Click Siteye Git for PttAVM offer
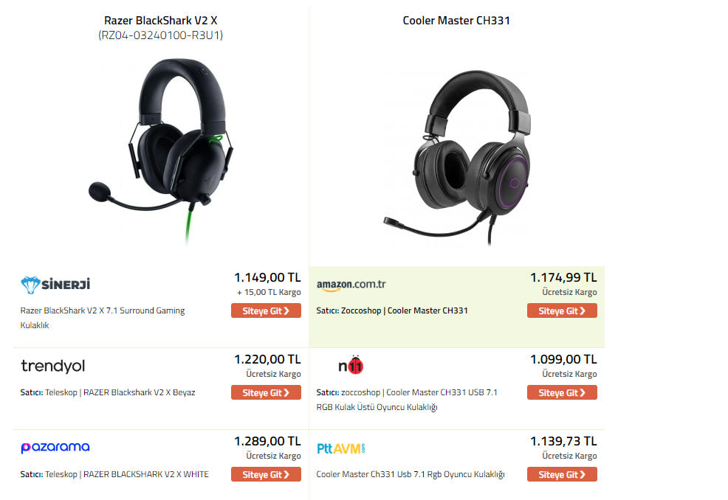Screen dimensions: 728x500 pos(562,474)
